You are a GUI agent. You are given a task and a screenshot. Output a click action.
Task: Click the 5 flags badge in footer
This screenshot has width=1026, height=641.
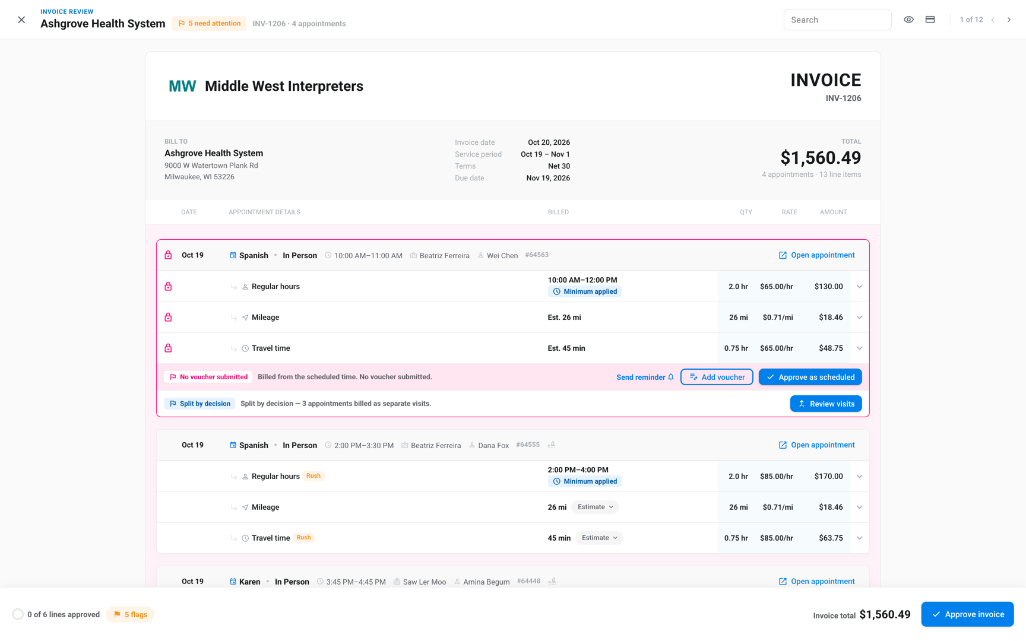click(x=130, y=614)
